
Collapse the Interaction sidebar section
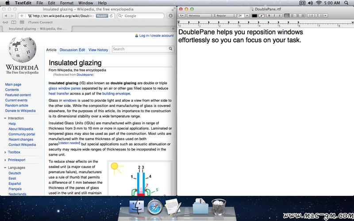(5, 118)
